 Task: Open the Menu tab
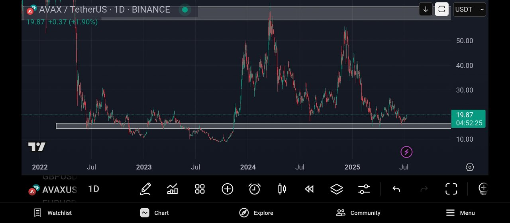pos(460,213)
